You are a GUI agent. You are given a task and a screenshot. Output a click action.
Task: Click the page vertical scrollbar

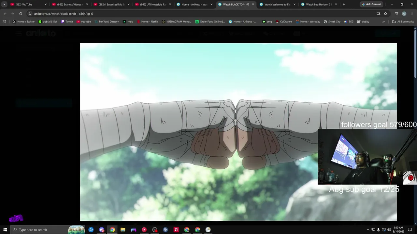[415, 54]
